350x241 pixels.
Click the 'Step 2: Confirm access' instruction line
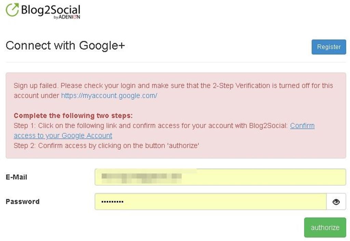[x=106, y=146]
